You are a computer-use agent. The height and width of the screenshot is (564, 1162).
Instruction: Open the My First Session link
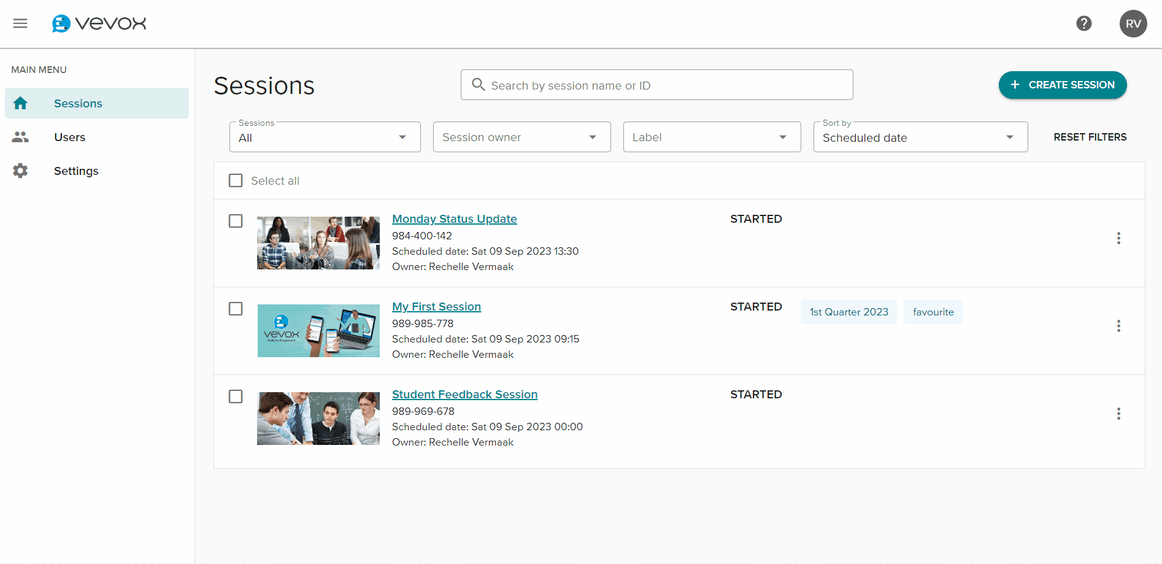click(436, 306)
